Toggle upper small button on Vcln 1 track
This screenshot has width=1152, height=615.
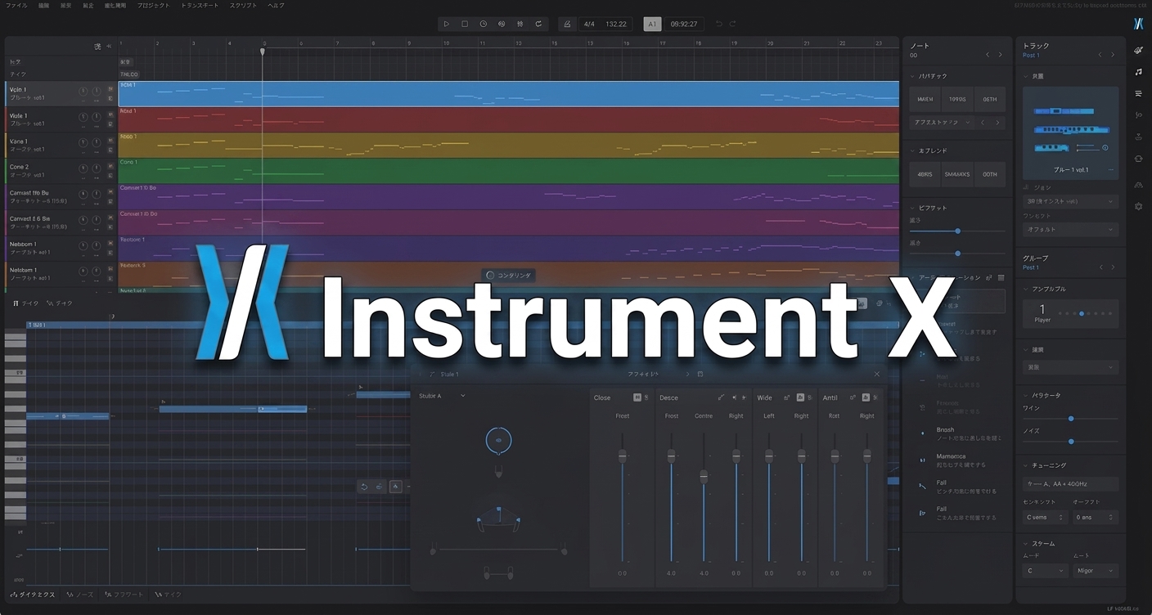point(110,89)
